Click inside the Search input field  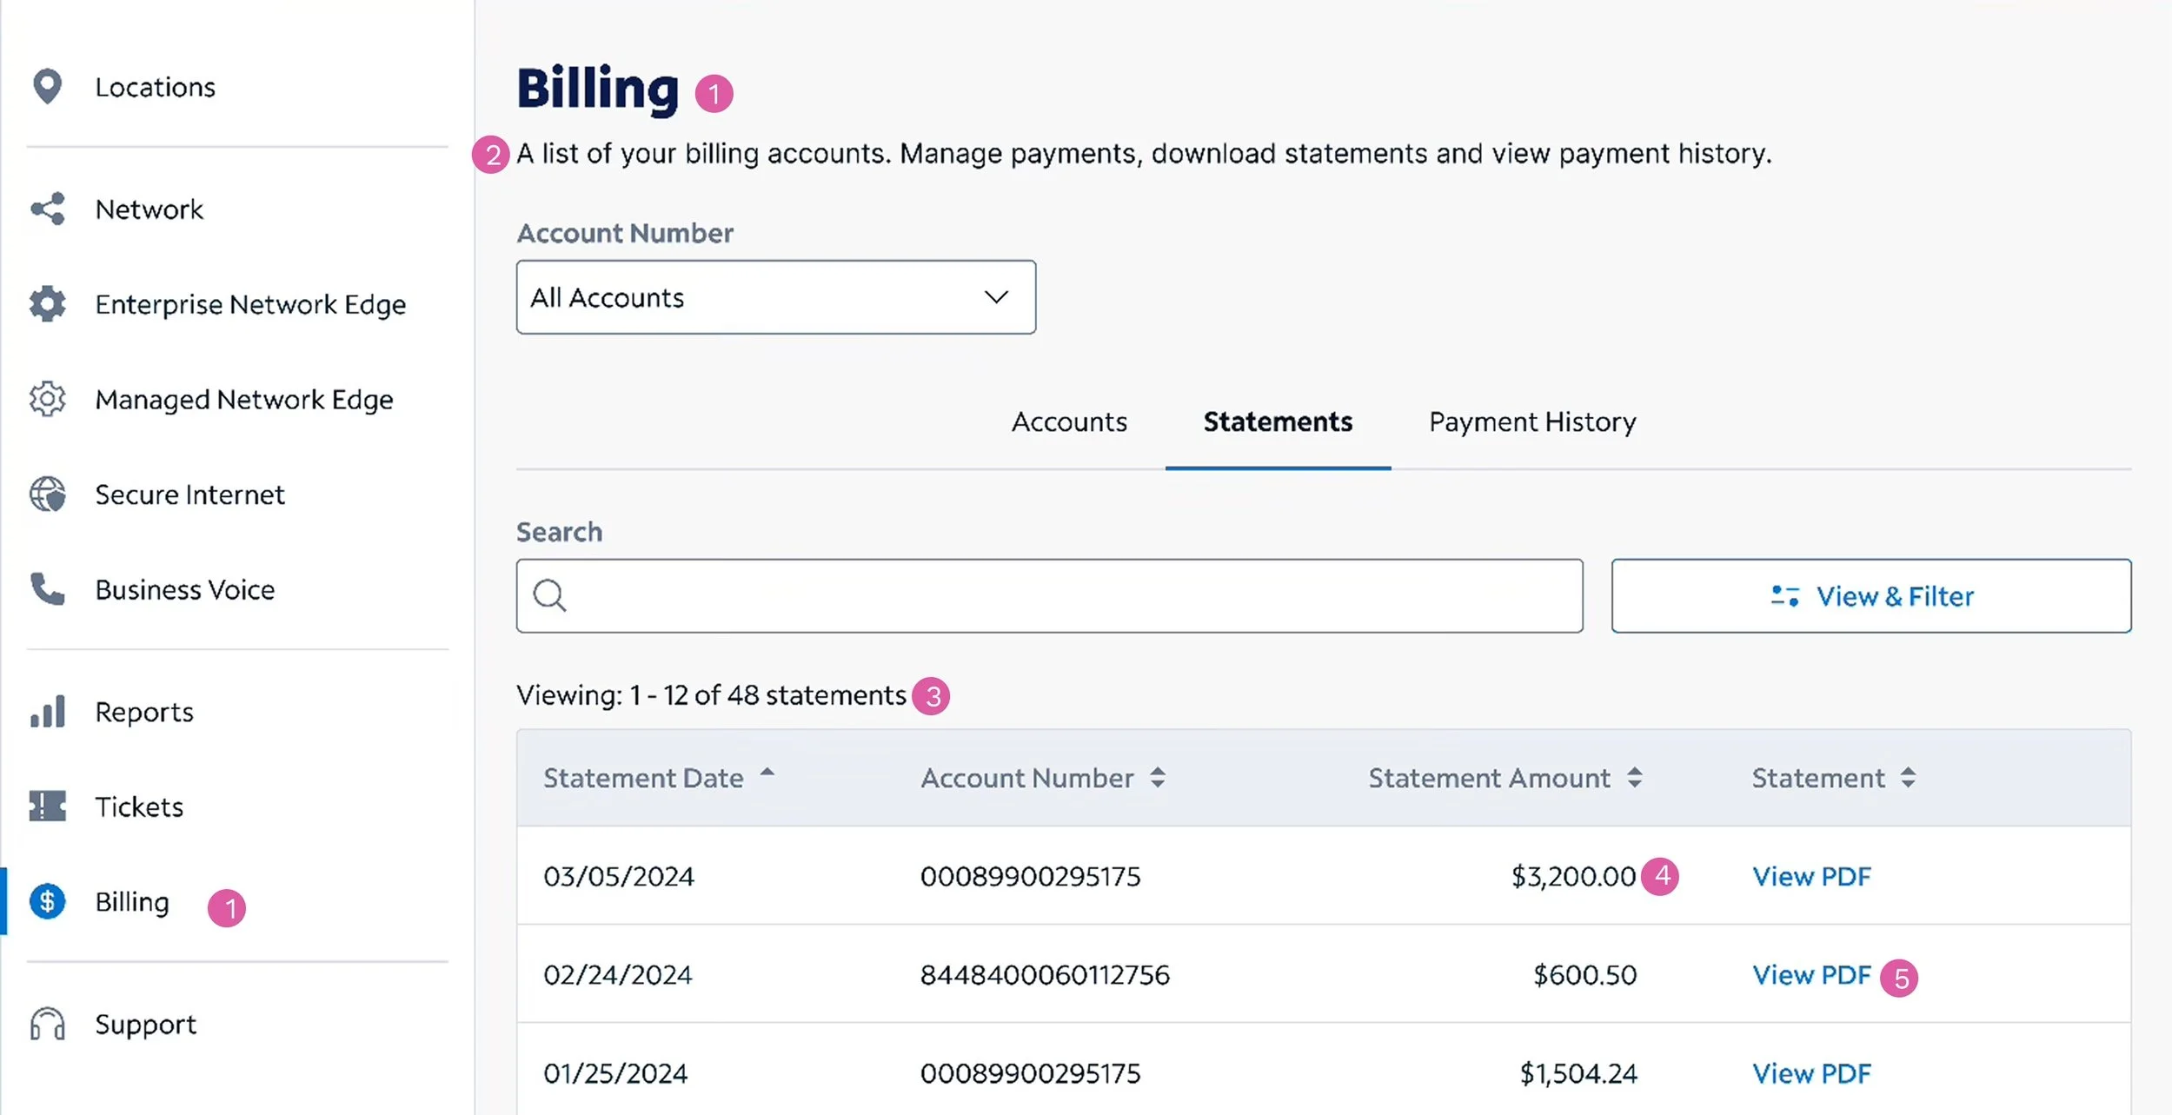(x=1043, y=594)
